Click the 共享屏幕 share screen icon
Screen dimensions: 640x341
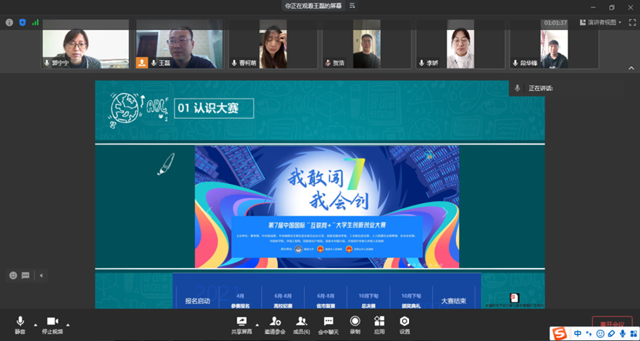click(x=241, y=323)
